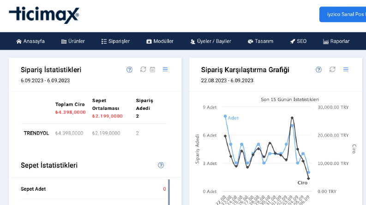Click the TRENDYOL sepet ortalaması ₺2.199,0000
Image resolution: width=366 pixels, height=205 pixels.
pos(106,133)
